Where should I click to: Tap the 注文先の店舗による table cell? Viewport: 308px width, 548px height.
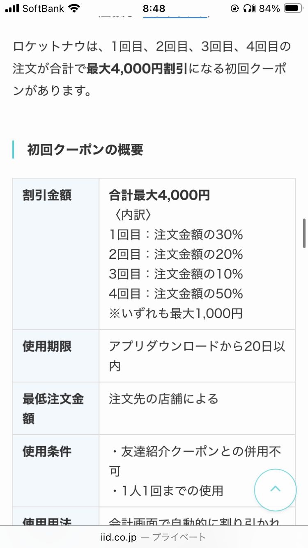click(x=163, y=399)
